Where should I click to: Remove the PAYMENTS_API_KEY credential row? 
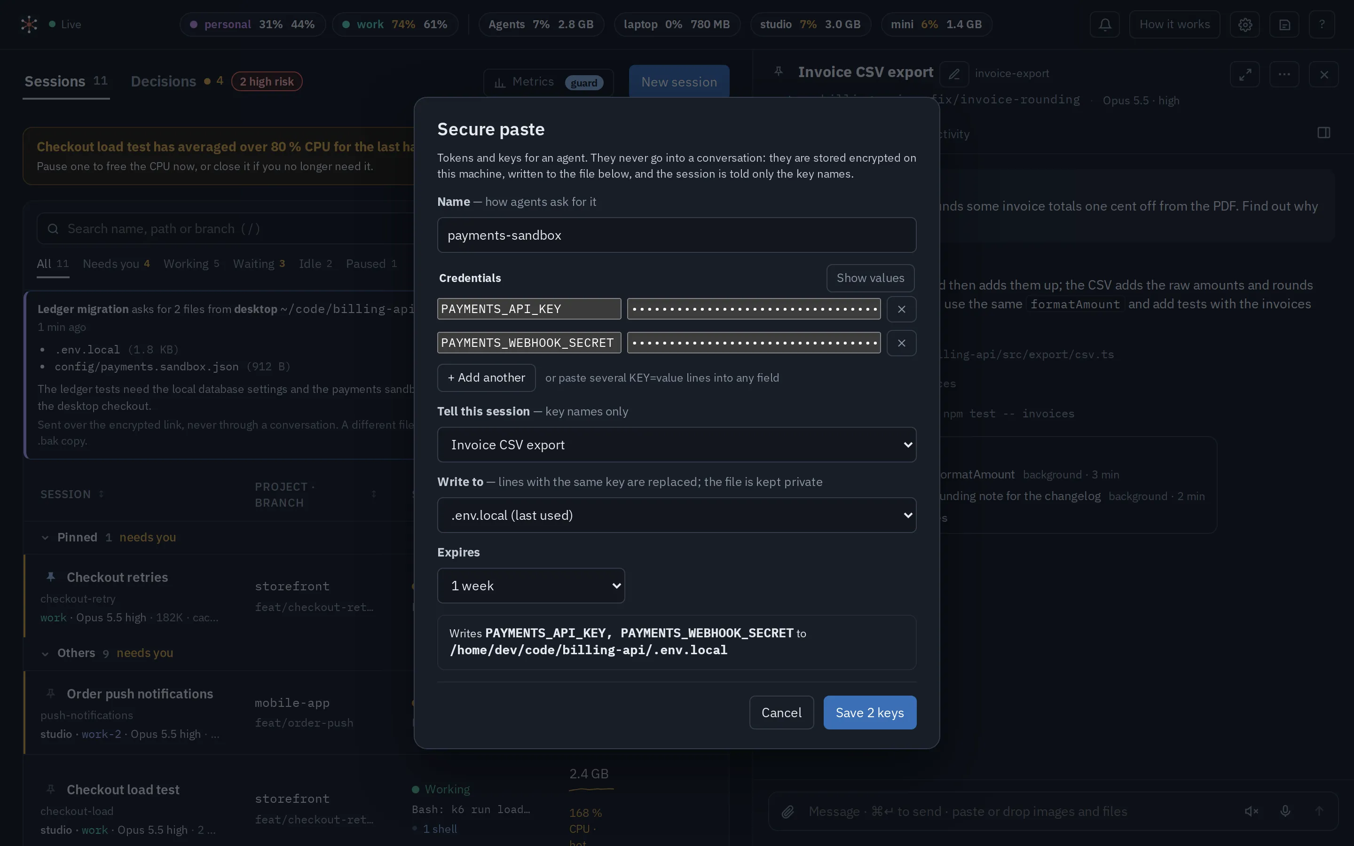tap(901, 309)
